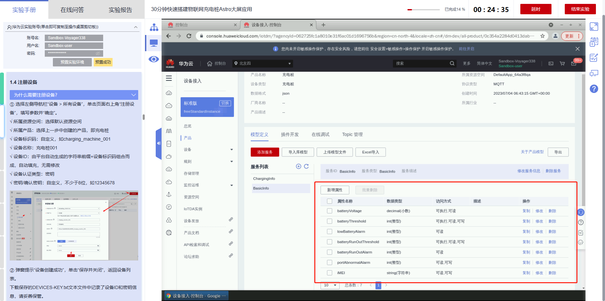
Task: Open the help question mark icon on lab toolbar
Action: (594, 89)
